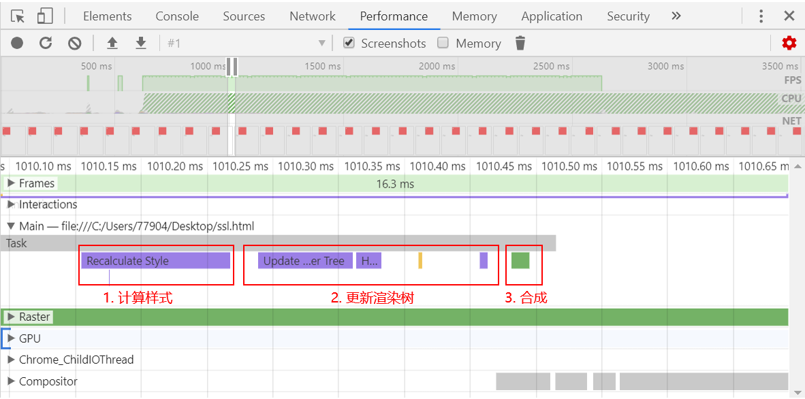Click the save profile download icon
The width and height of the screenshot is (805, 399).
[141, 44]
